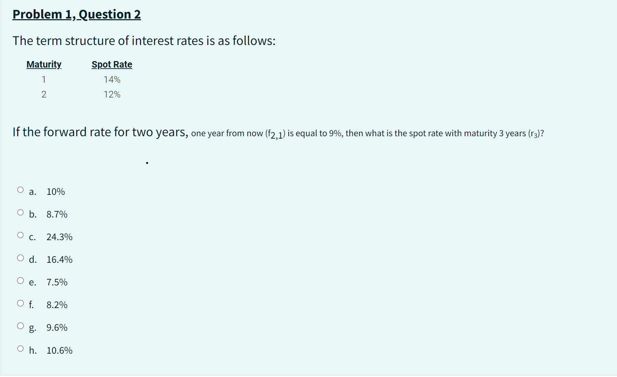The image size is (617, 377).
Task: Click the maturity value 1
Action: pos(44,79)
